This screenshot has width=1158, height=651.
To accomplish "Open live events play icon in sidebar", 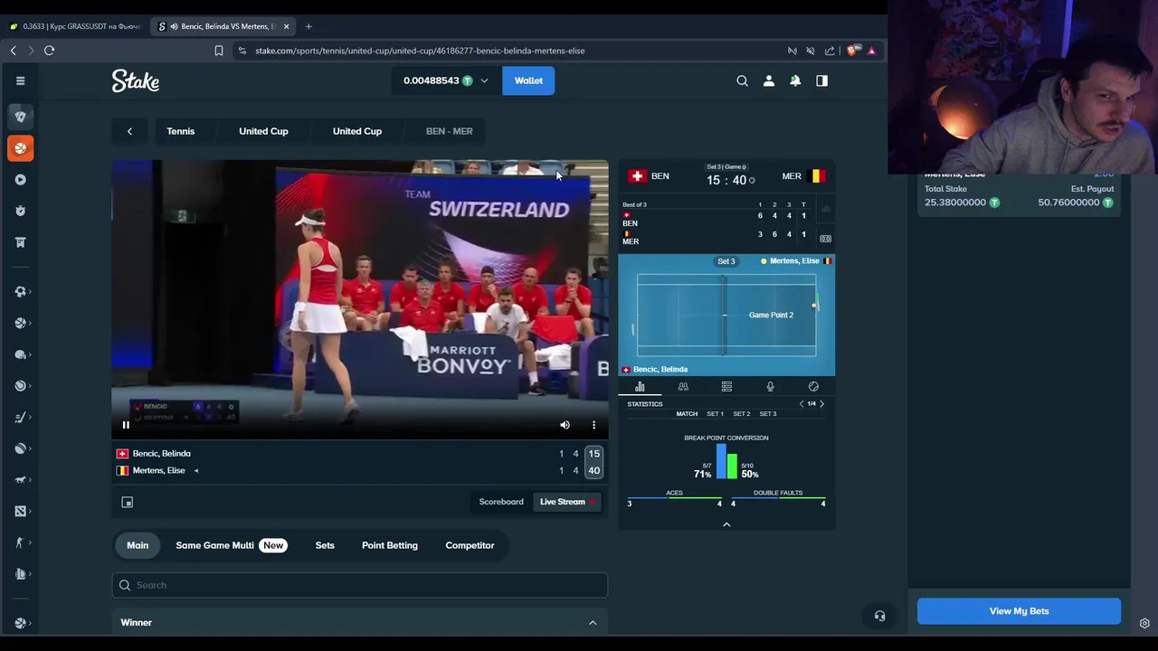I will pos(20,179).
